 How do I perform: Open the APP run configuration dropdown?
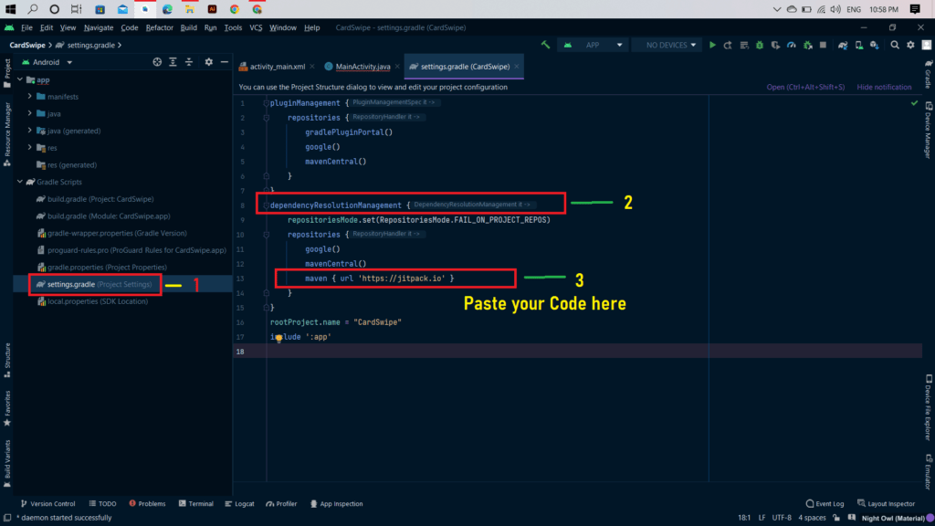coord(593,45)
